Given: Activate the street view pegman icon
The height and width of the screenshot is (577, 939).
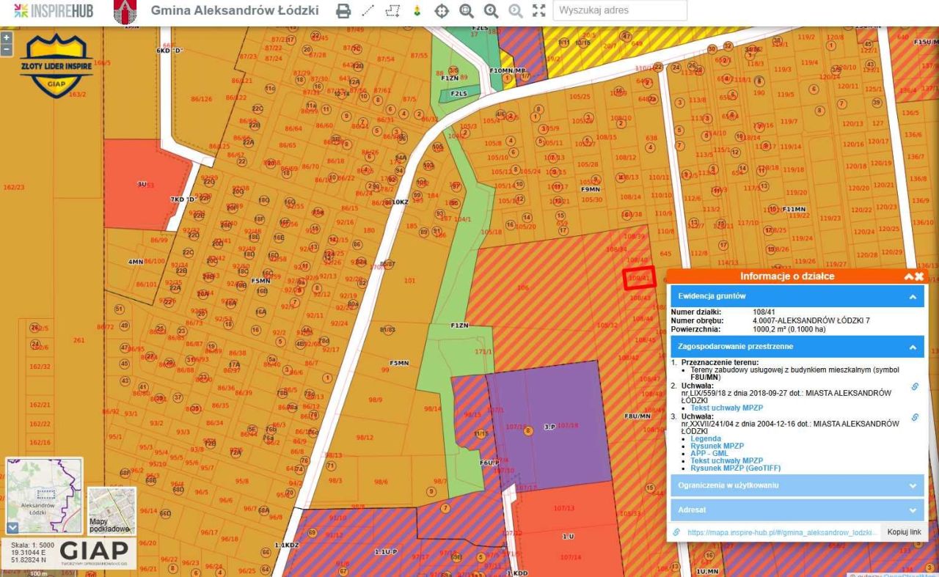Looking at the screenshot, I should (417, 11).
